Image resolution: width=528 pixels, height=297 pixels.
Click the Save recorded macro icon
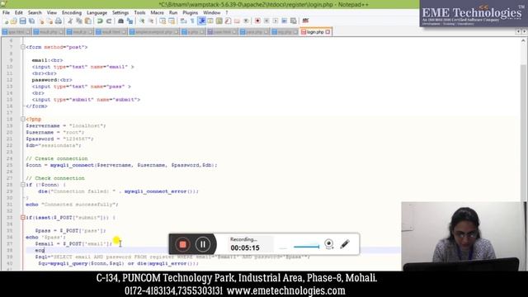[294, 21]
